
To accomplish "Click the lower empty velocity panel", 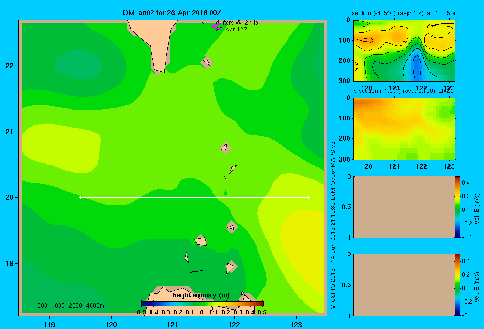I will click(x=404, y=285).
